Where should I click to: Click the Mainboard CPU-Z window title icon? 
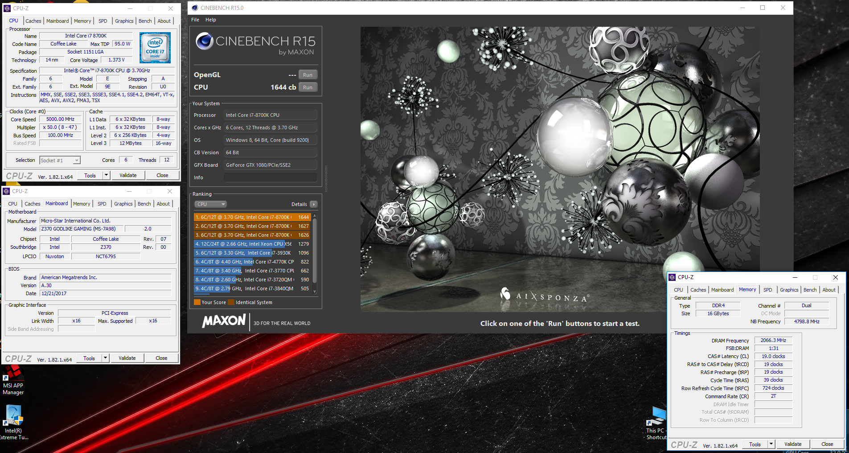(x=6, y=191)
